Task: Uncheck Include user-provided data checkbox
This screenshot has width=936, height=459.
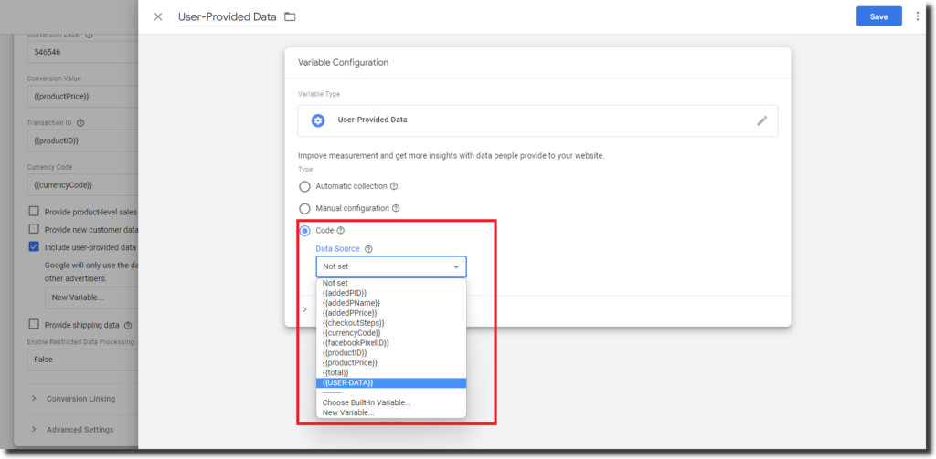Action: 34,246
